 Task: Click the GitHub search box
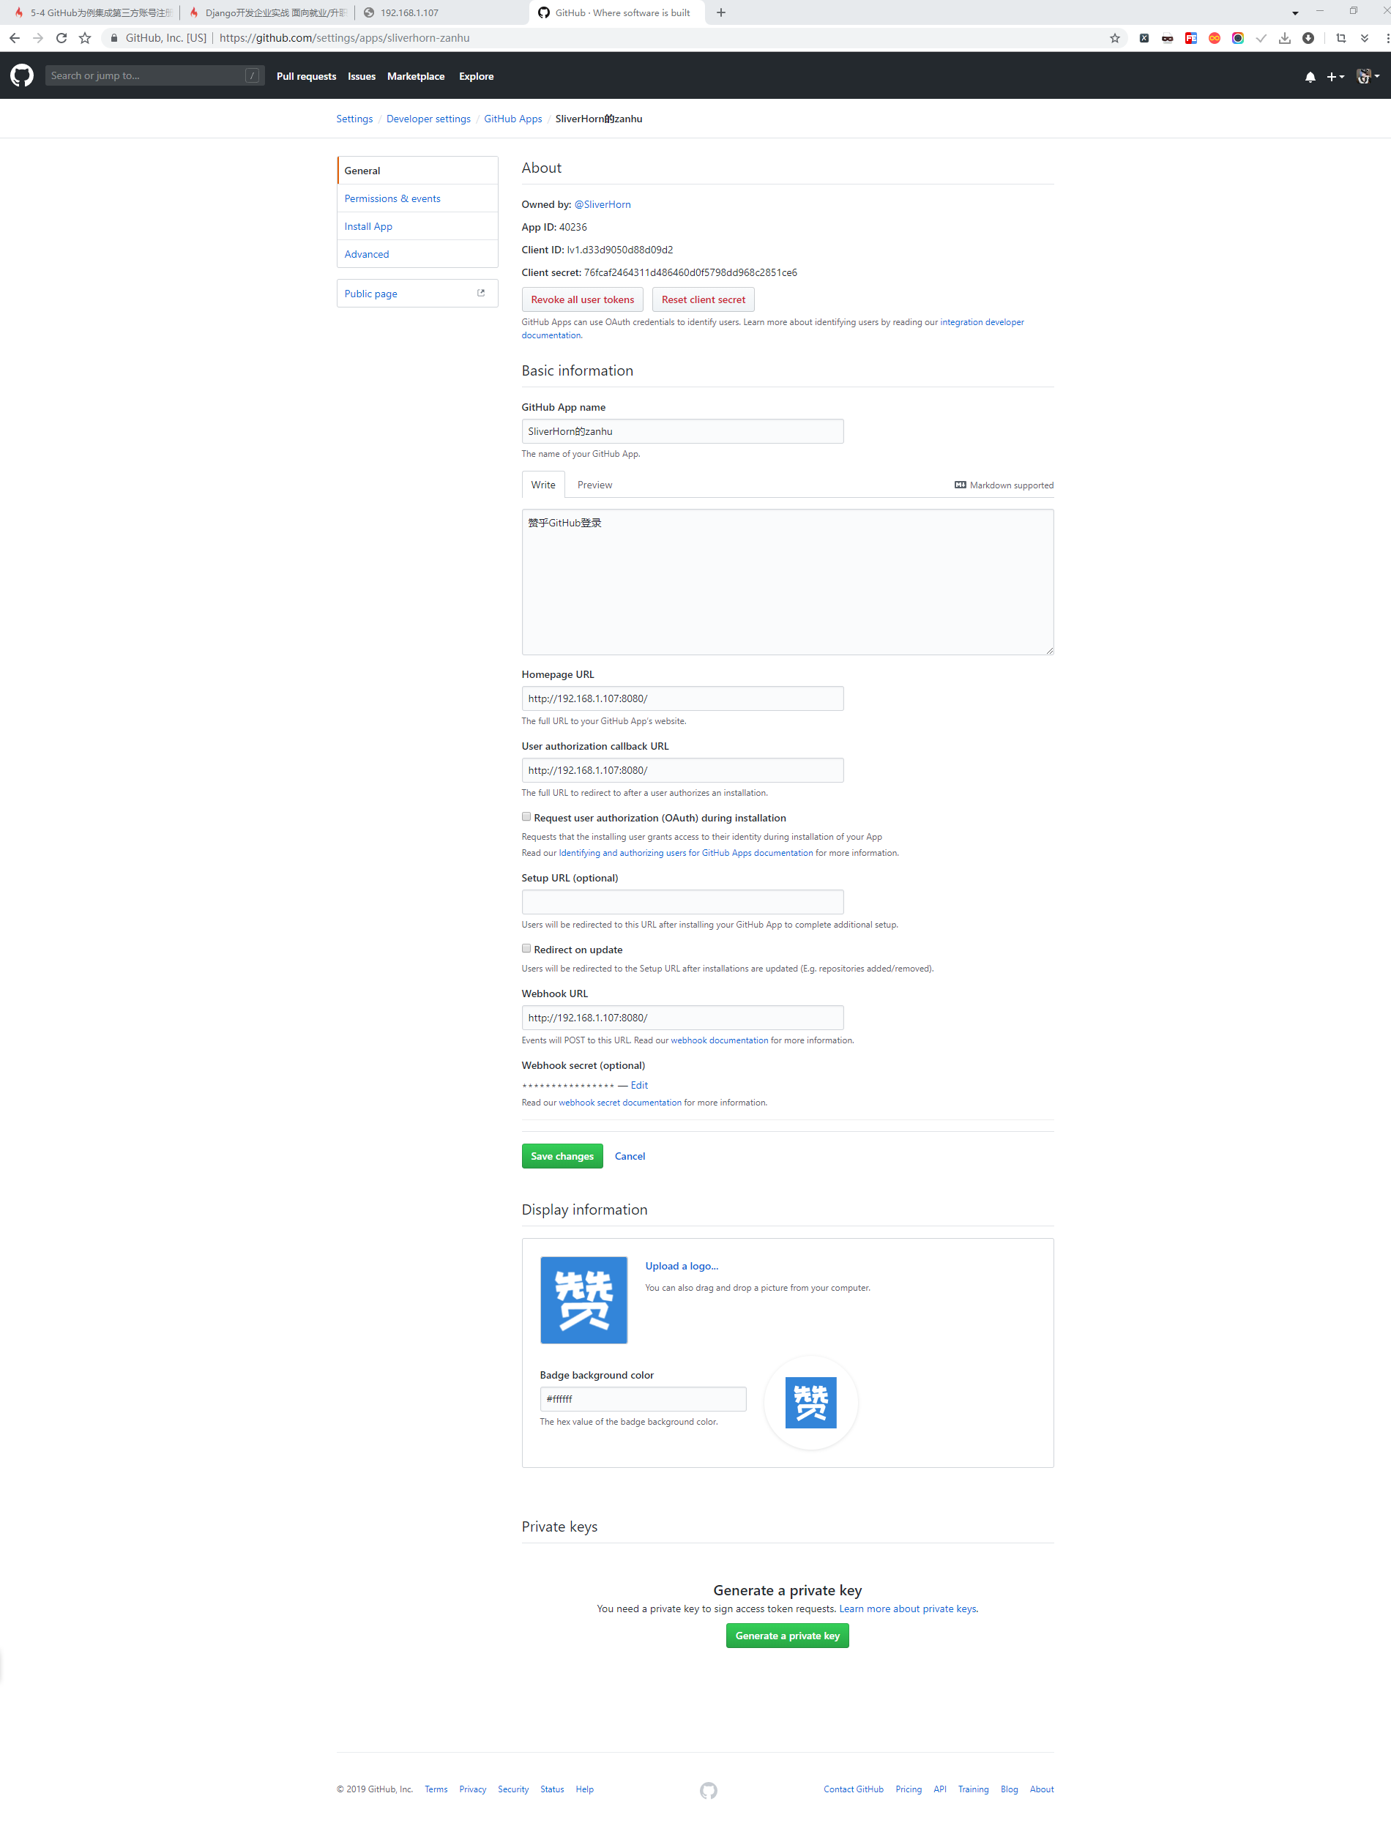pos(154,75)
